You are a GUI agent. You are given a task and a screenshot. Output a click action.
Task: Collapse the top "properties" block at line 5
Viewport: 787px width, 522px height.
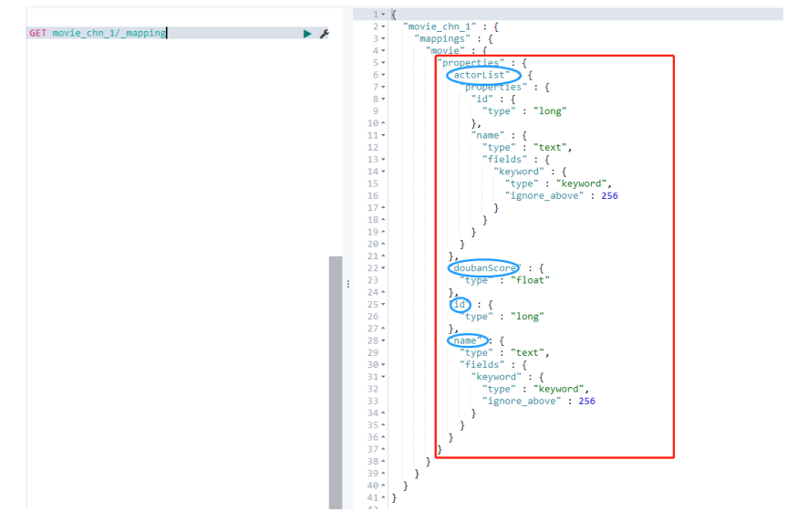(383, 63)
